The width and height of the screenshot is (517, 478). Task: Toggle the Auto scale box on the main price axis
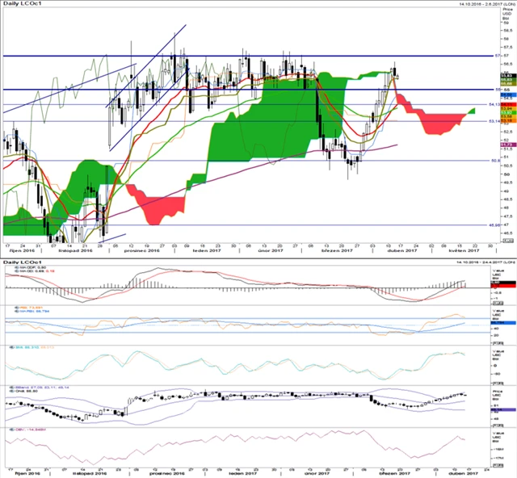coord(508,241)
